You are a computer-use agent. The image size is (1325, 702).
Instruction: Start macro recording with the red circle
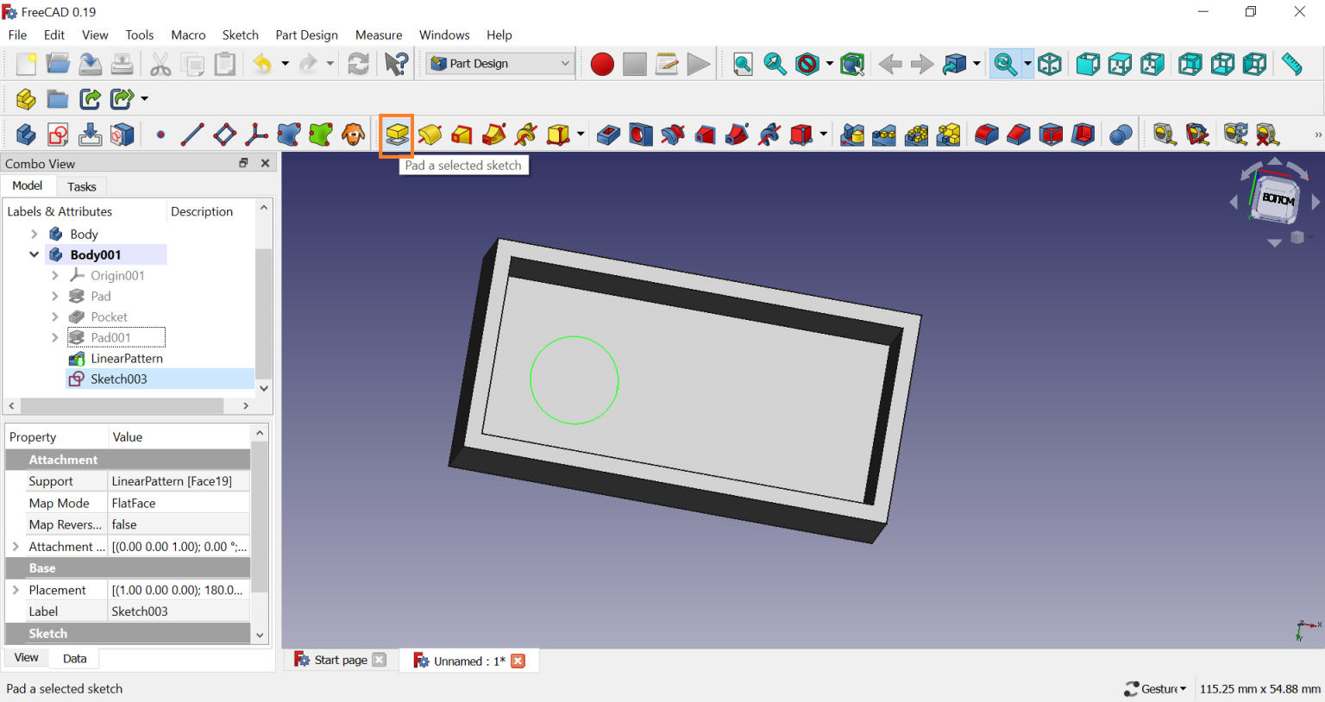pos(602,65)
